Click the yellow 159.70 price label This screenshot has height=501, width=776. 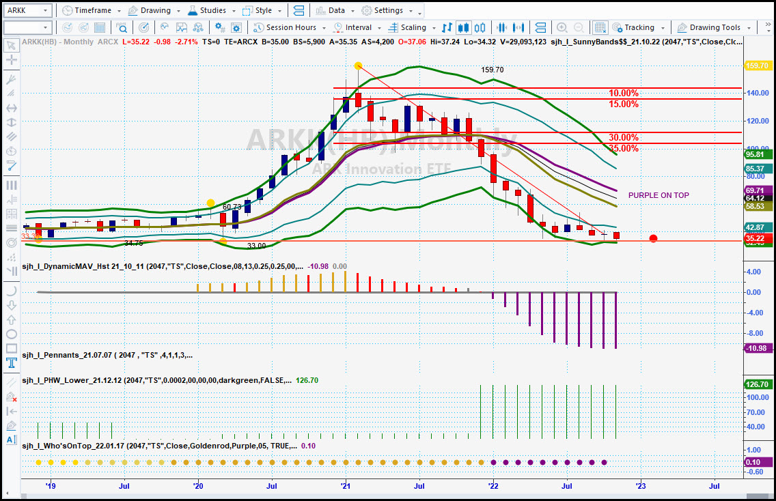point(757,66)
